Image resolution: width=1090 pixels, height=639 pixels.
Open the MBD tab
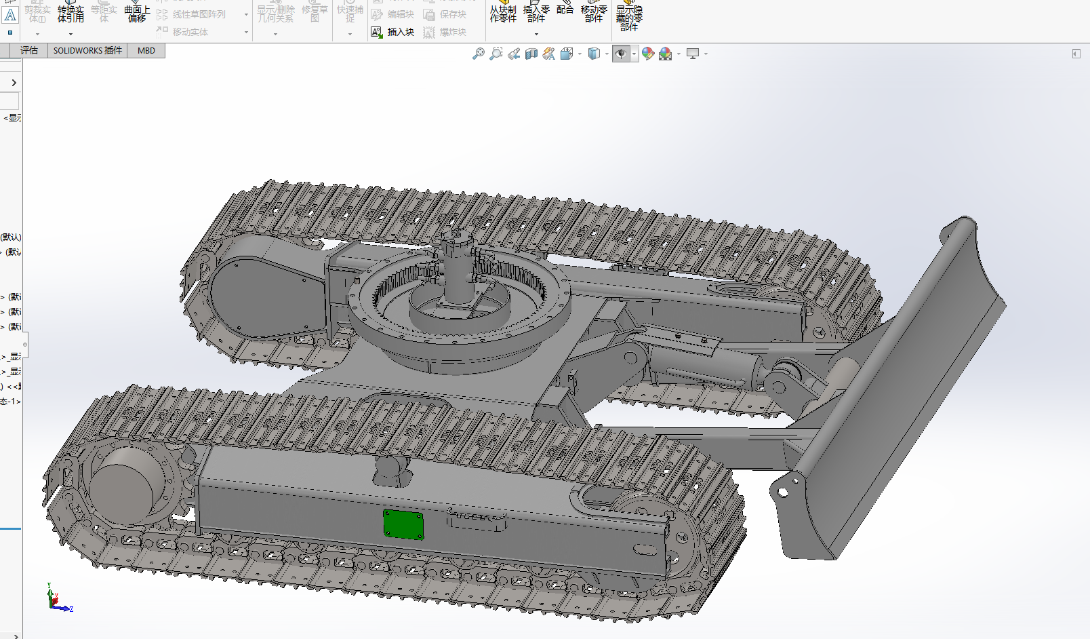pos(146,50)
